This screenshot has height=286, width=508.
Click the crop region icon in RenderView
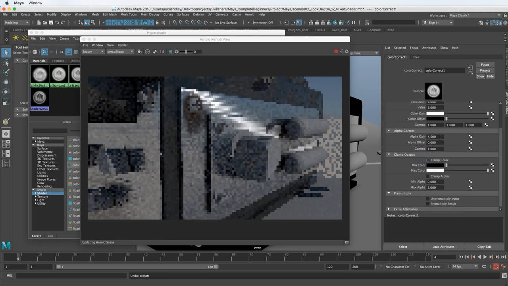click(170, 52)
